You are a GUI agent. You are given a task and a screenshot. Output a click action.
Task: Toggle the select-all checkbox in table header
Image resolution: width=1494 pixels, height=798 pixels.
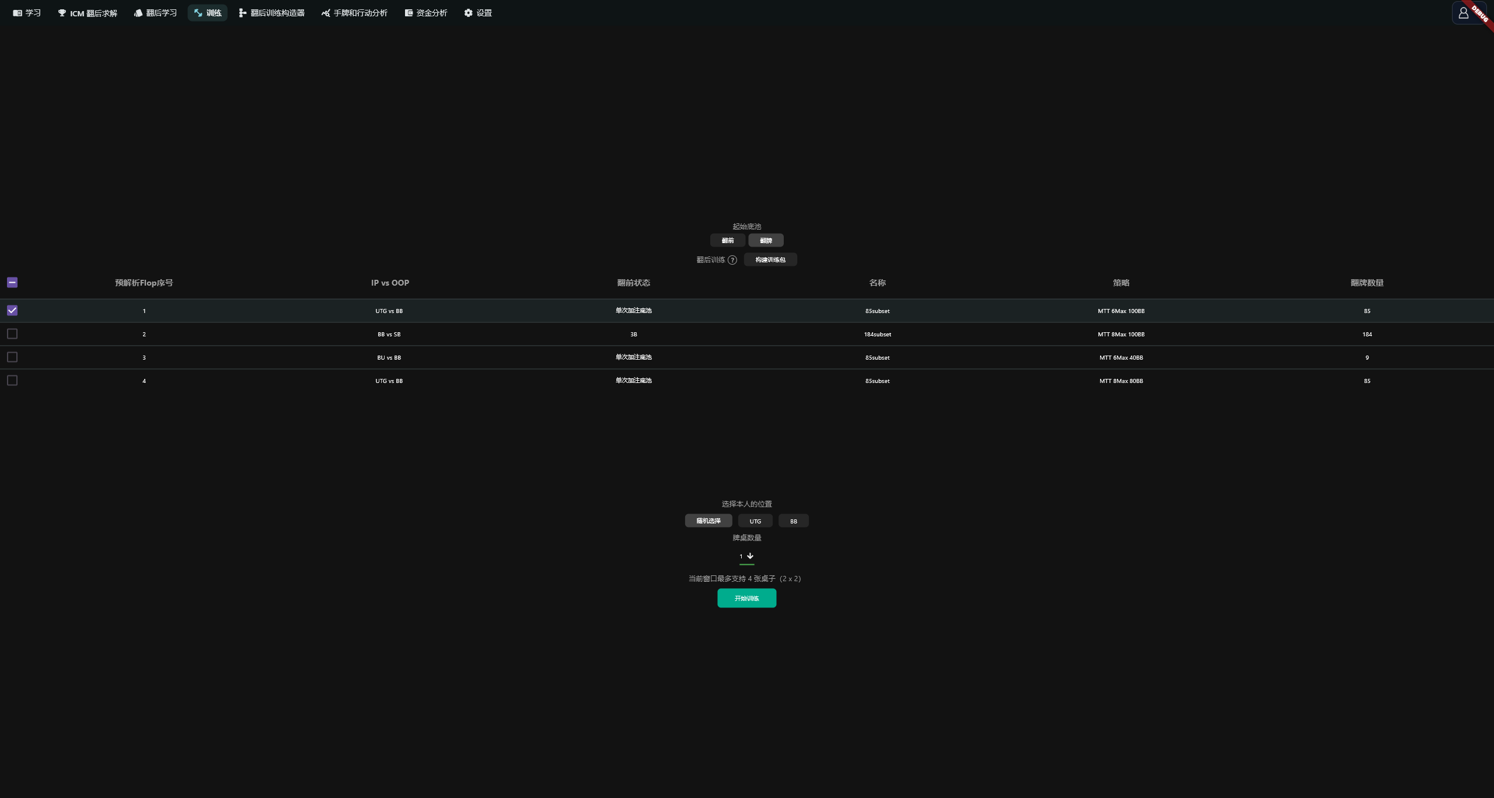click(12, 283)
